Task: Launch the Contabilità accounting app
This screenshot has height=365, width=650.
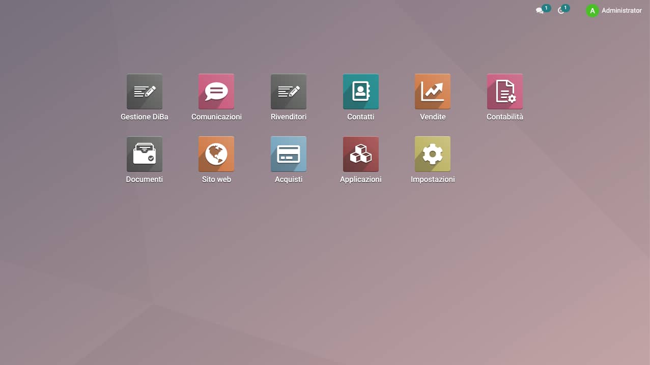Action: tap(505, 92)
